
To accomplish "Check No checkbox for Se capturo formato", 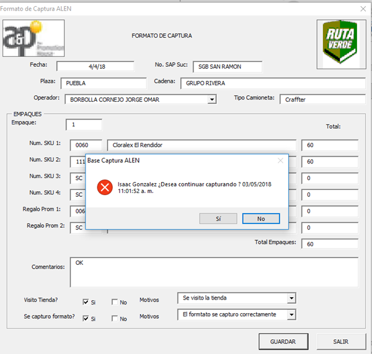I will (115, 319).
